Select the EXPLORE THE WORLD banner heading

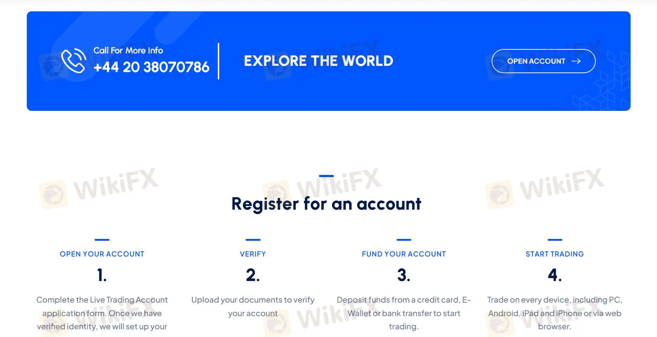(318, 61)
